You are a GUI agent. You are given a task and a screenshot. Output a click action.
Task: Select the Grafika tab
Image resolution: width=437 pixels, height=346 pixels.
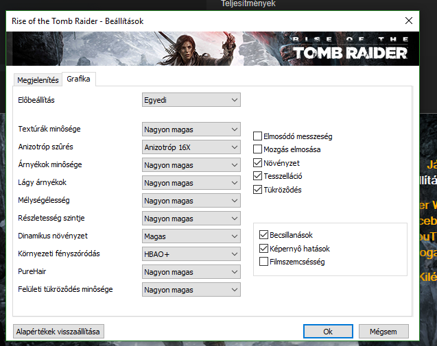[x=79, y=79]
